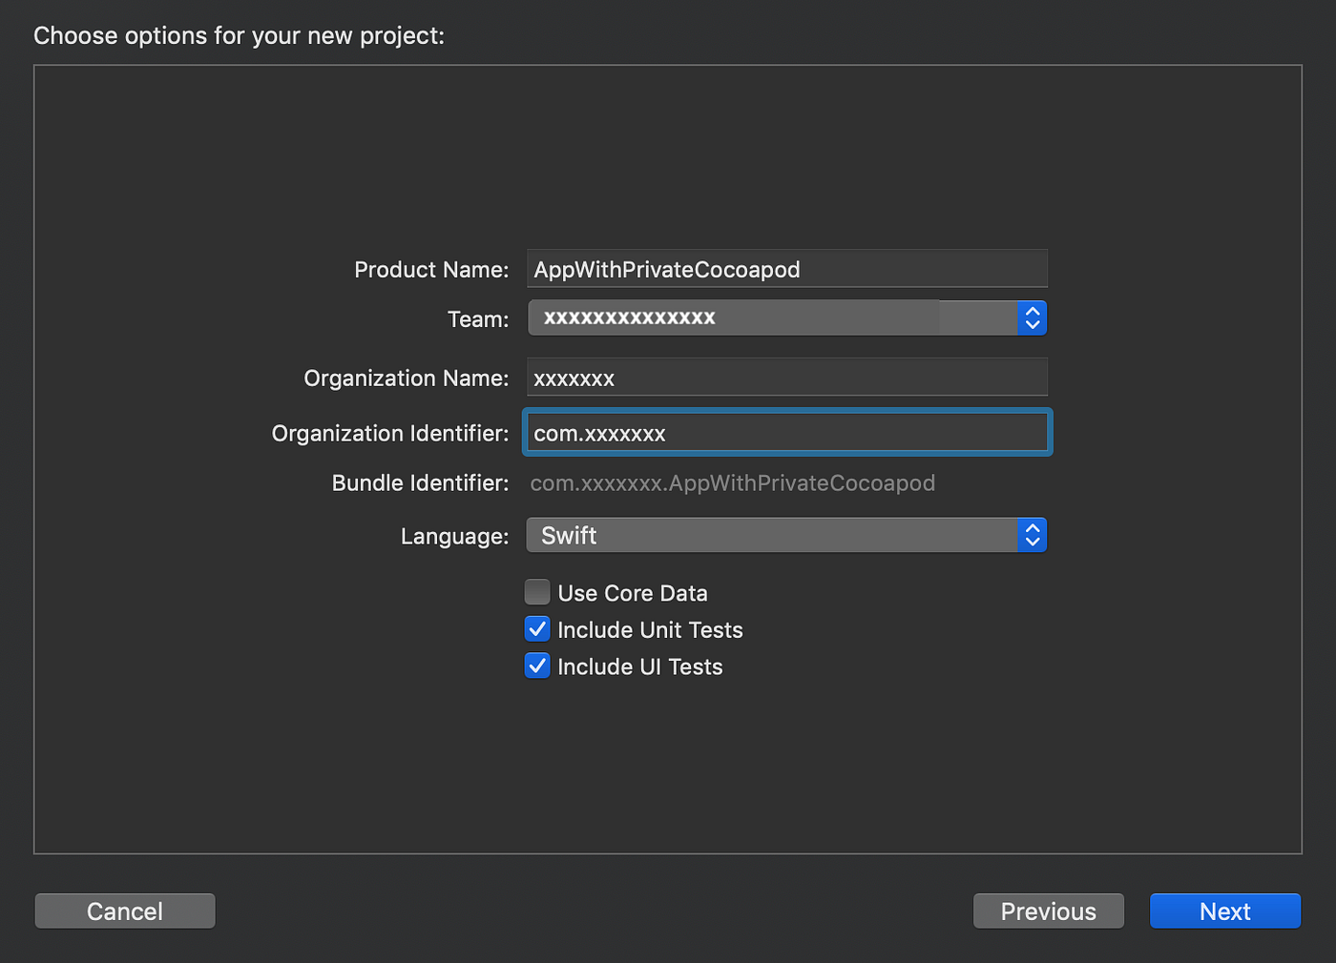1336x963 pixels.
Task: Click the Previous button
Action: [1048, 911]
